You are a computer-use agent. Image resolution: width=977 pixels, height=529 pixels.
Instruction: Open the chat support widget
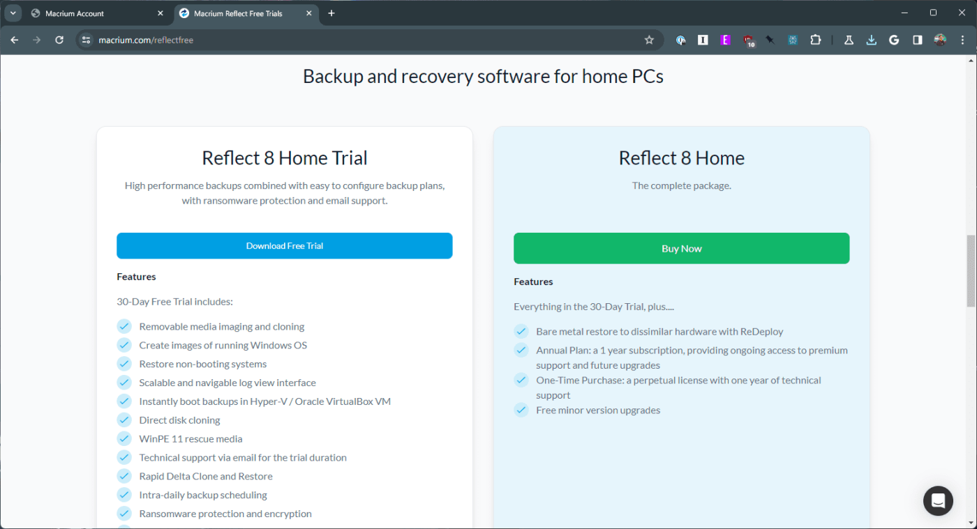(x=938, y=500)
